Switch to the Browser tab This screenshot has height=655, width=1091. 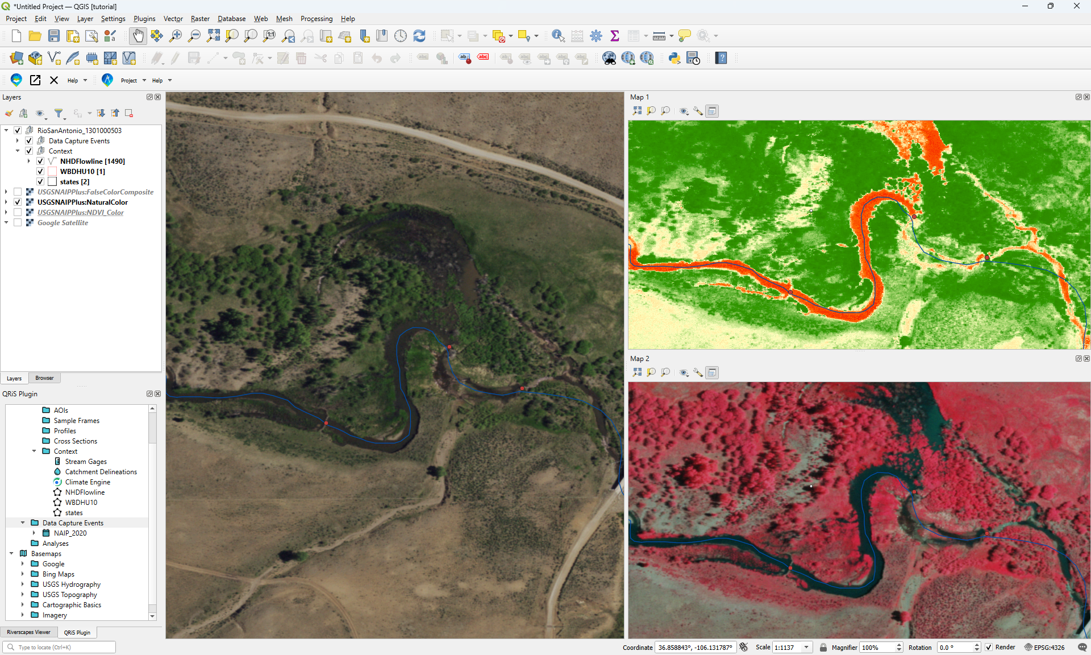[44, 378]
